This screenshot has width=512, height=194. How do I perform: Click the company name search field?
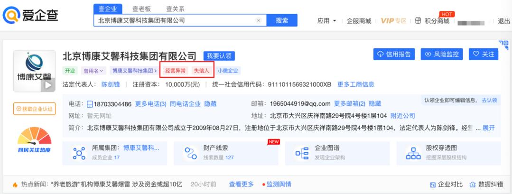coord(180,20)
